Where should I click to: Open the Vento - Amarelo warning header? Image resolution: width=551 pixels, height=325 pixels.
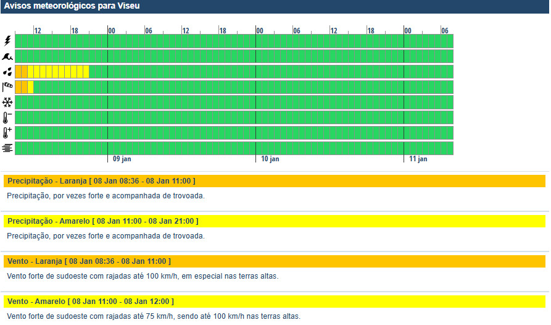[275, 302]
